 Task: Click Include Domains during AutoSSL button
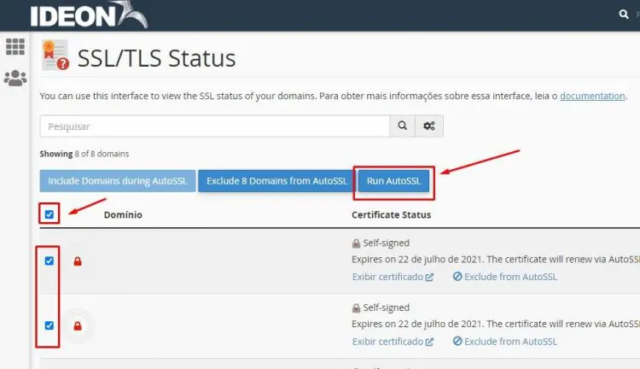pos(118,181)
